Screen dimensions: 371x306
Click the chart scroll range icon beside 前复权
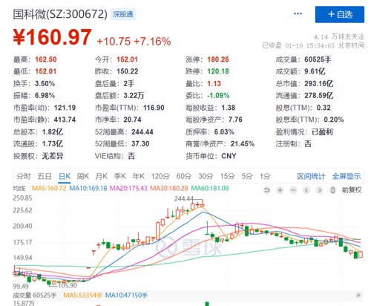coord(333,190)
